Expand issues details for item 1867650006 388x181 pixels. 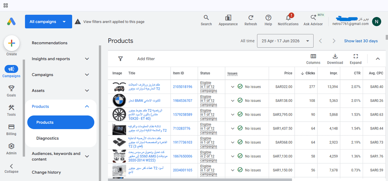tap(233, 156)
